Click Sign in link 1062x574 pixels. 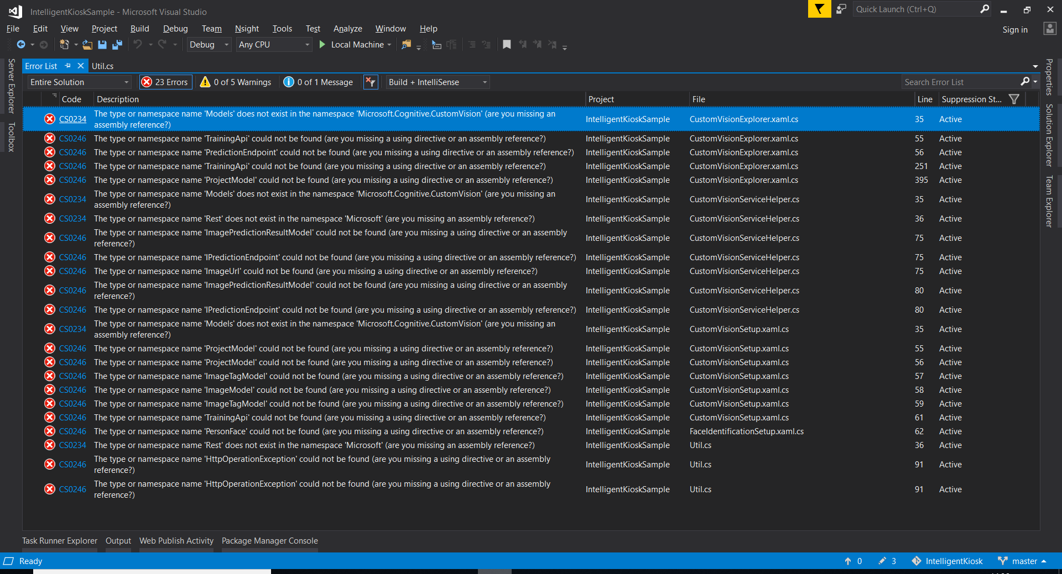point(1015,30)
